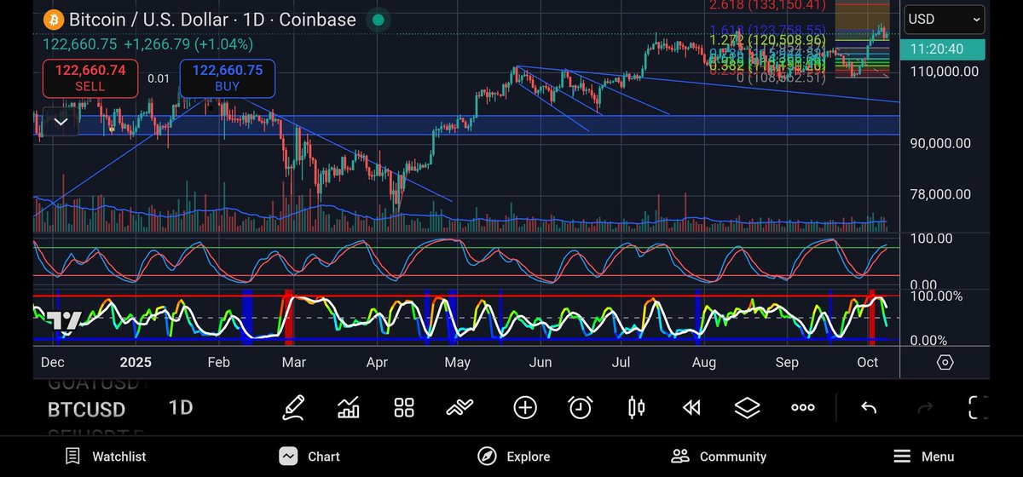Open the BTCUSD symbol search
Viewport: 1023px width, 477px height.
point(86,409)
